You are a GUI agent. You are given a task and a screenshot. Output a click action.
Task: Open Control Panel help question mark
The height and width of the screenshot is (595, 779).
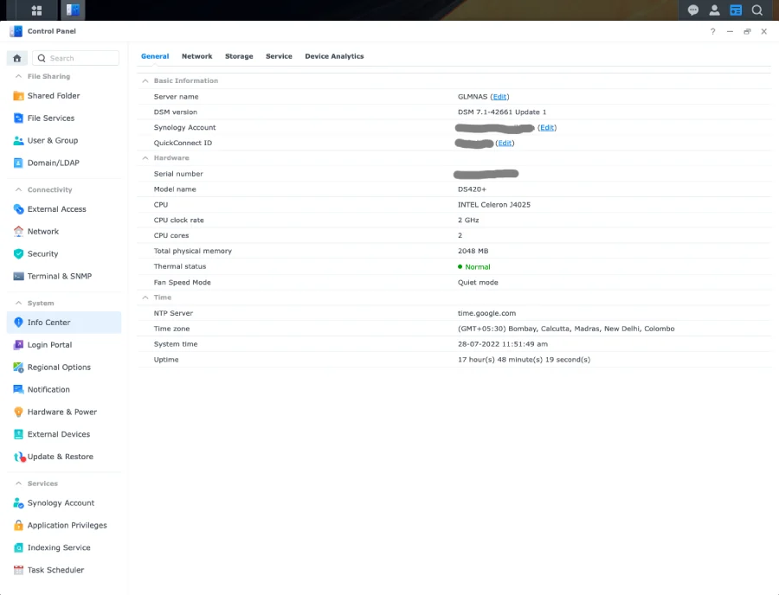[713, 31]
